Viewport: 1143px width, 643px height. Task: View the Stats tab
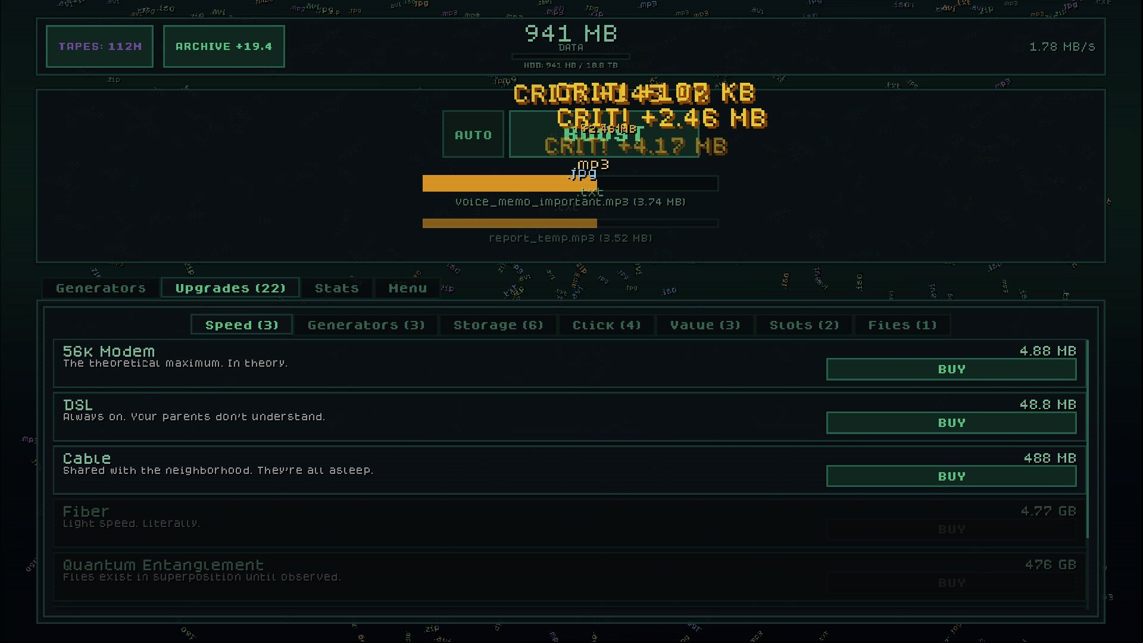click(336, 288)
